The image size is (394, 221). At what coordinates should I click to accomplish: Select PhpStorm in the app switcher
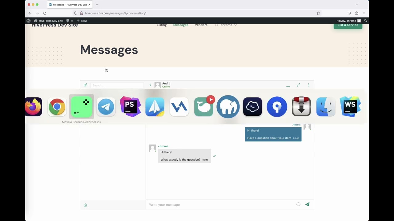130,107
